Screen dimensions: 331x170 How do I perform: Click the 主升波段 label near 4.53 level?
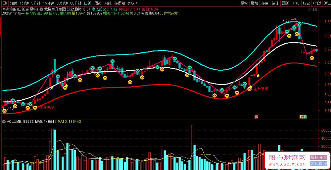tap(261, 89)
